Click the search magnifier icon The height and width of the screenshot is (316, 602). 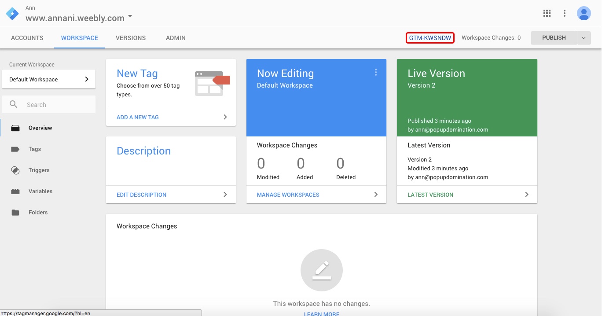(14, 104)
